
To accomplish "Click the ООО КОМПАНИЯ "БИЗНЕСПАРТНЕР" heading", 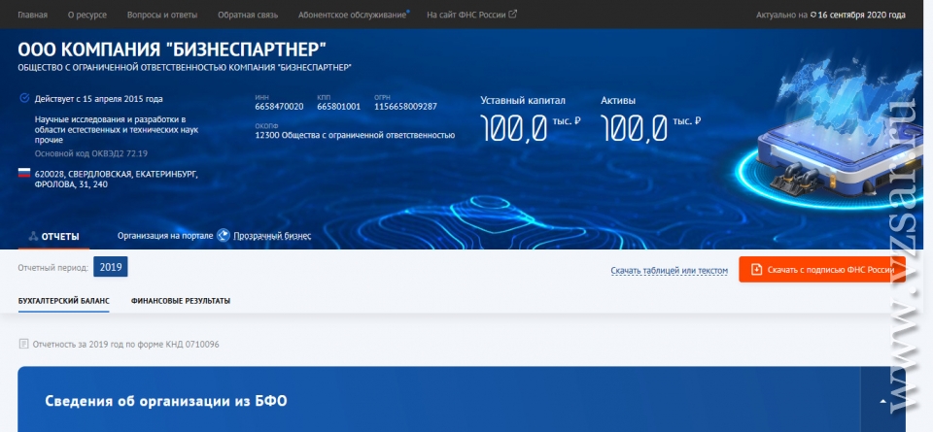I will pos(172,50).
